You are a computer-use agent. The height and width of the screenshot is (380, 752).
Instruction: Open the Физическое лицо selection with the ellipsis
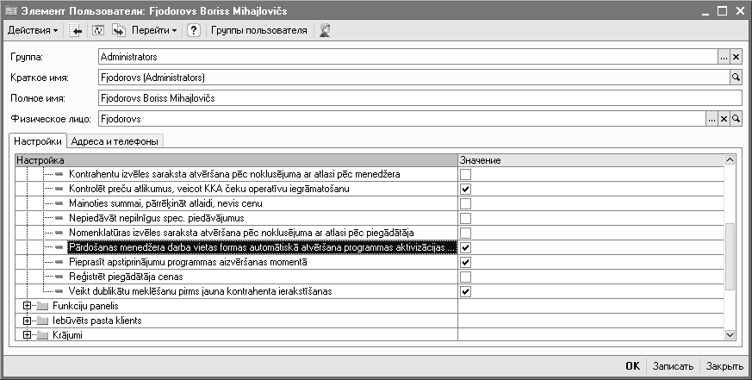point(712,119)
